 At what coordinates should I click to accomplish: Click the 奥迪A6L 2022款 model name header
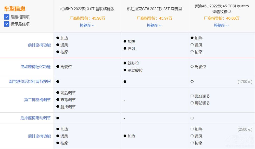pyautogui.click(x=221, y=6)
